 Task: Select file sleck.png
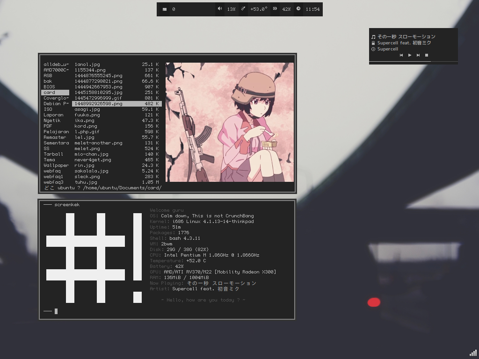pos(87,177)
